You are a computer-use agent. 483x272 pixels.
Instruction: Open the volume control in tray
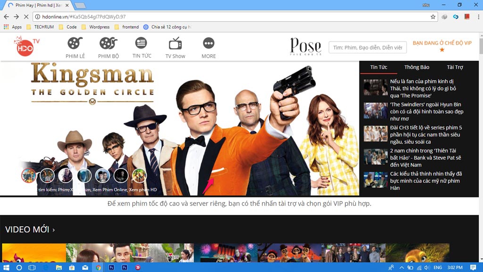pos(427,267)
